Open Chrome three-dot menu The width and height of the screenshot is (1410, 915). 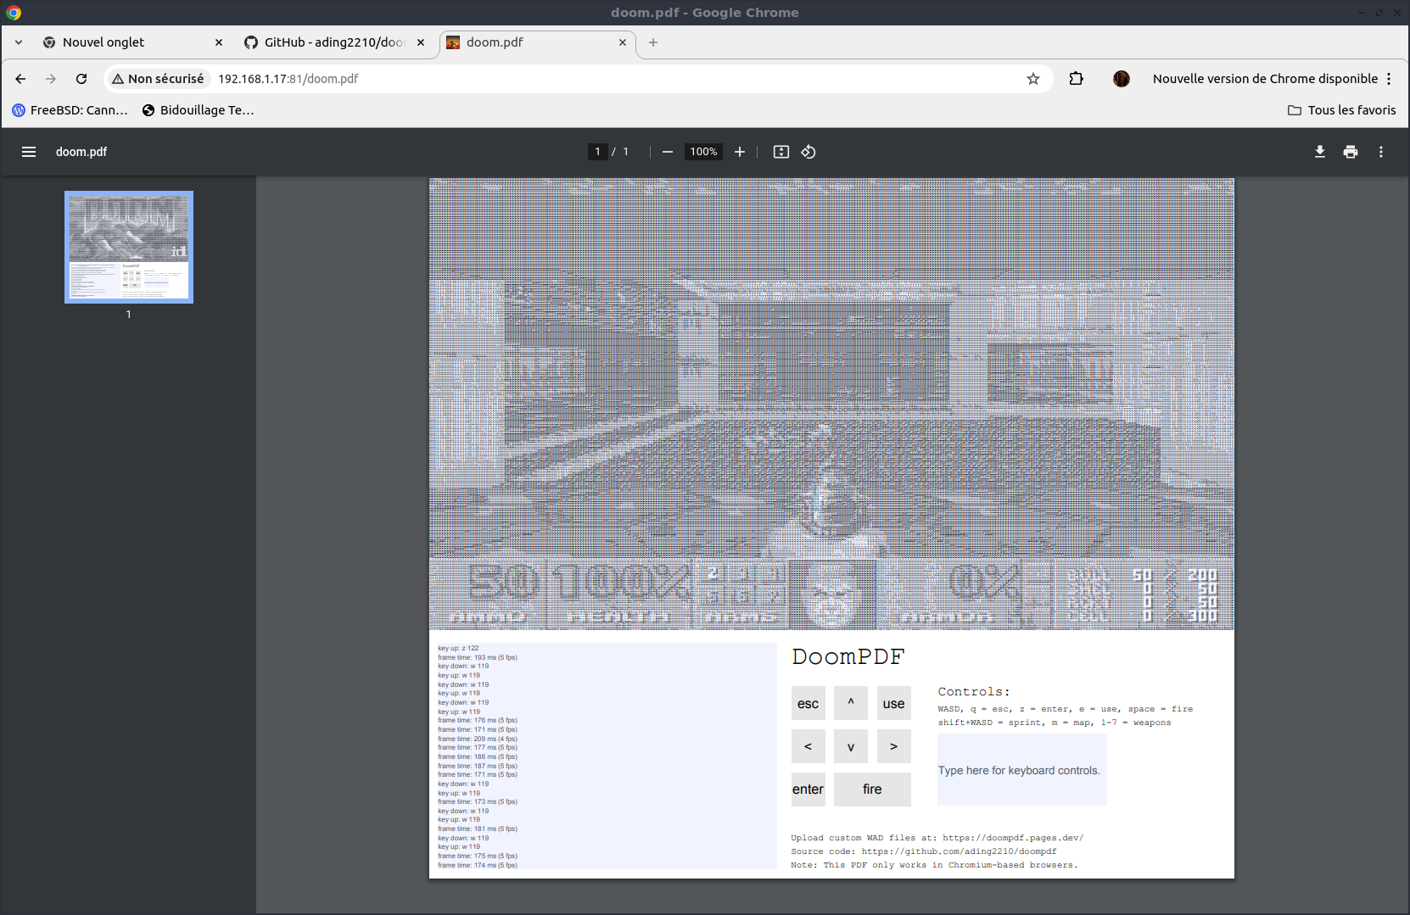click(x=1389, y=79)
